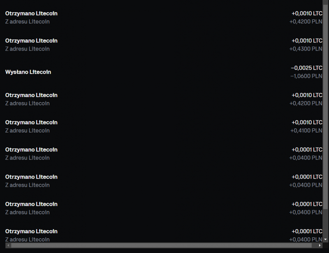
Task: Click the horizontal scrollbar left arrow
Action: click(x=8, y=245)
